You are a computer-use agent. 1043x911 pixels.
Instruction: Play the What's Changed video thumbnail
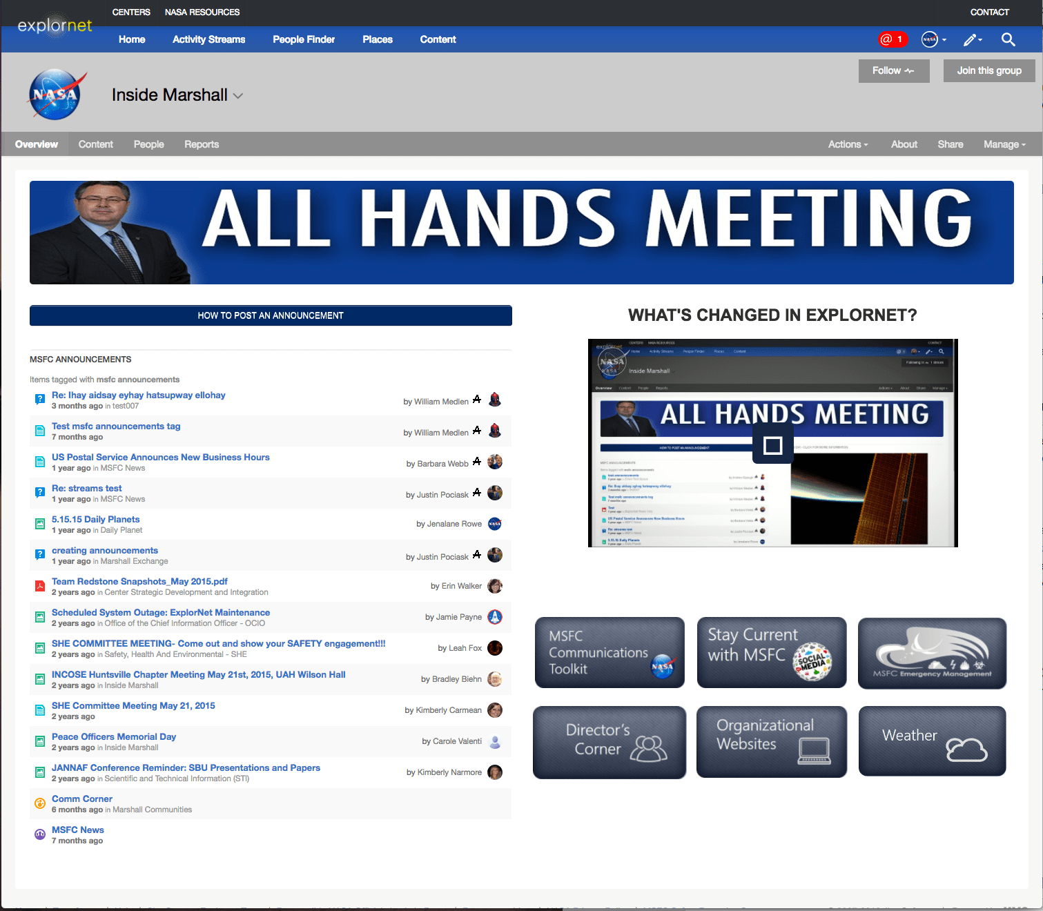pyautogui.click(x=772, y=445)
